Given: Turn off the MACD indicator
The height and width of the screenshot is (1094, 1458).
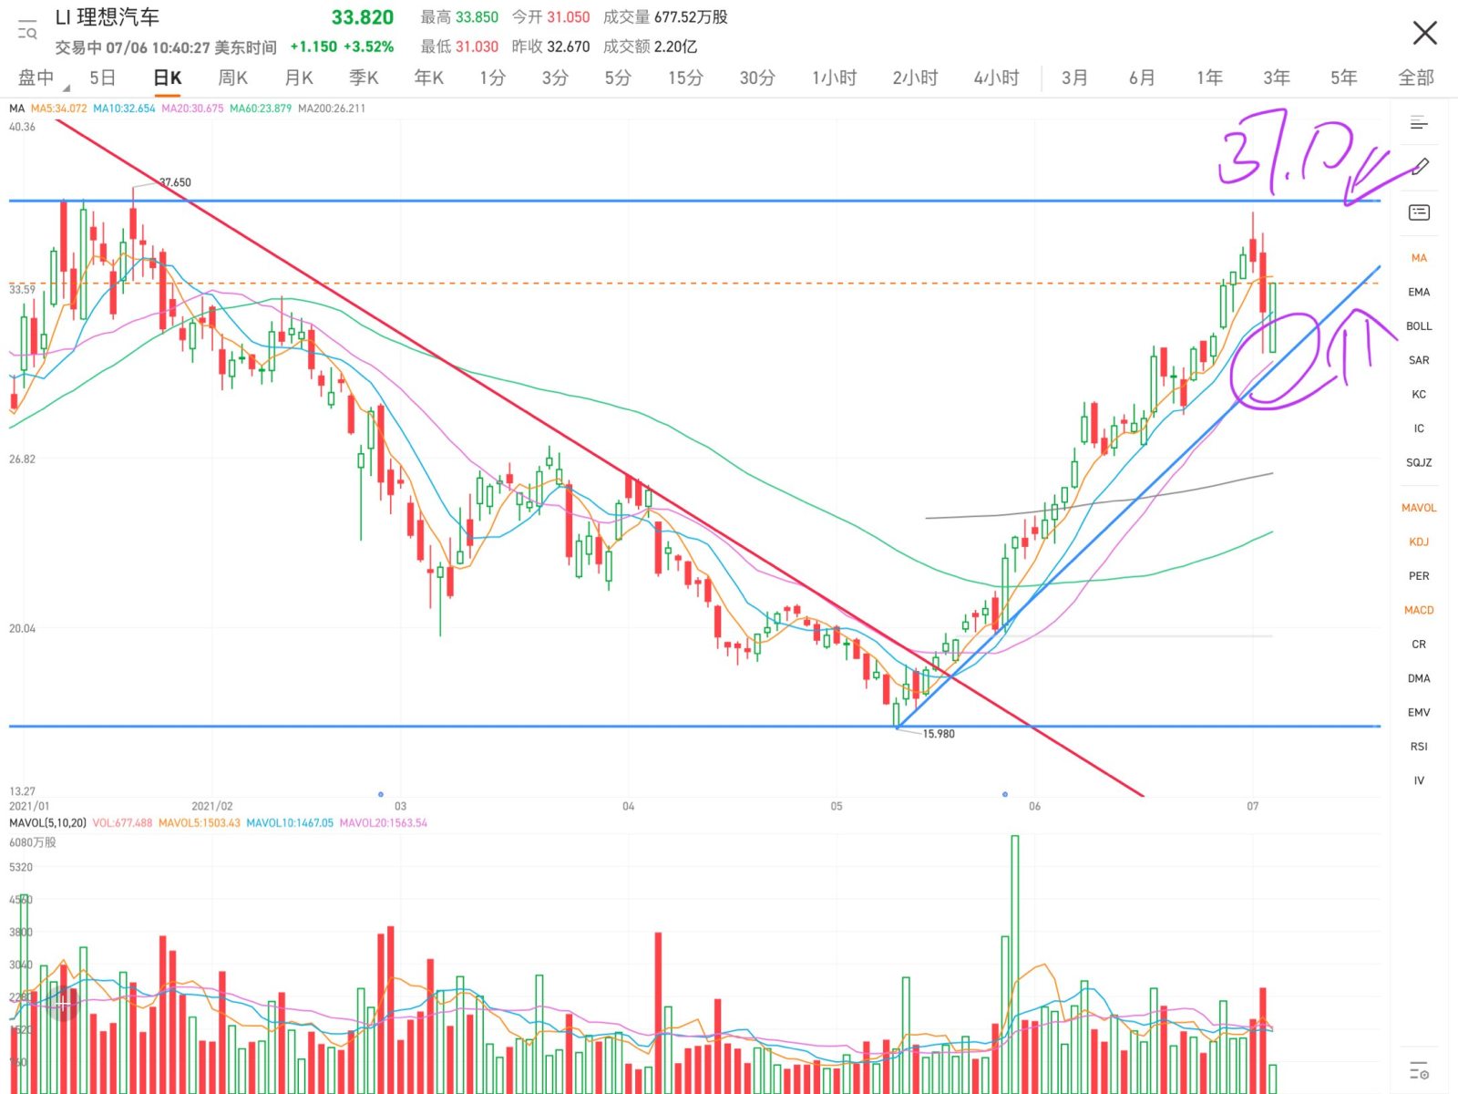Looking at the screenshot, I should tap(1419, 610).
